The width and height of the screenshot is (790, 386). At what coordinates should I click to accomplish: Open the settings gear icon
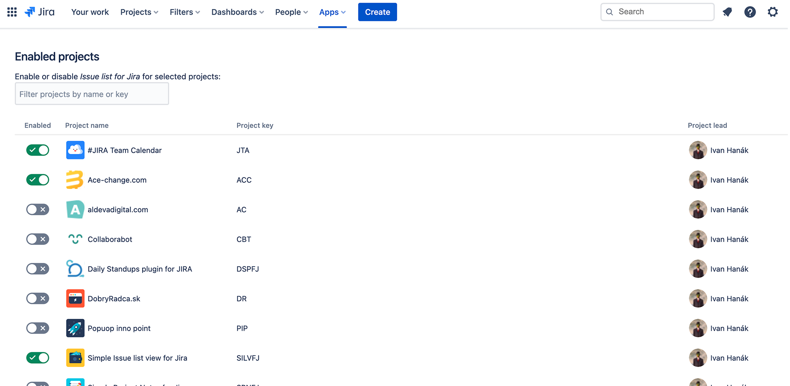point(773,12)
